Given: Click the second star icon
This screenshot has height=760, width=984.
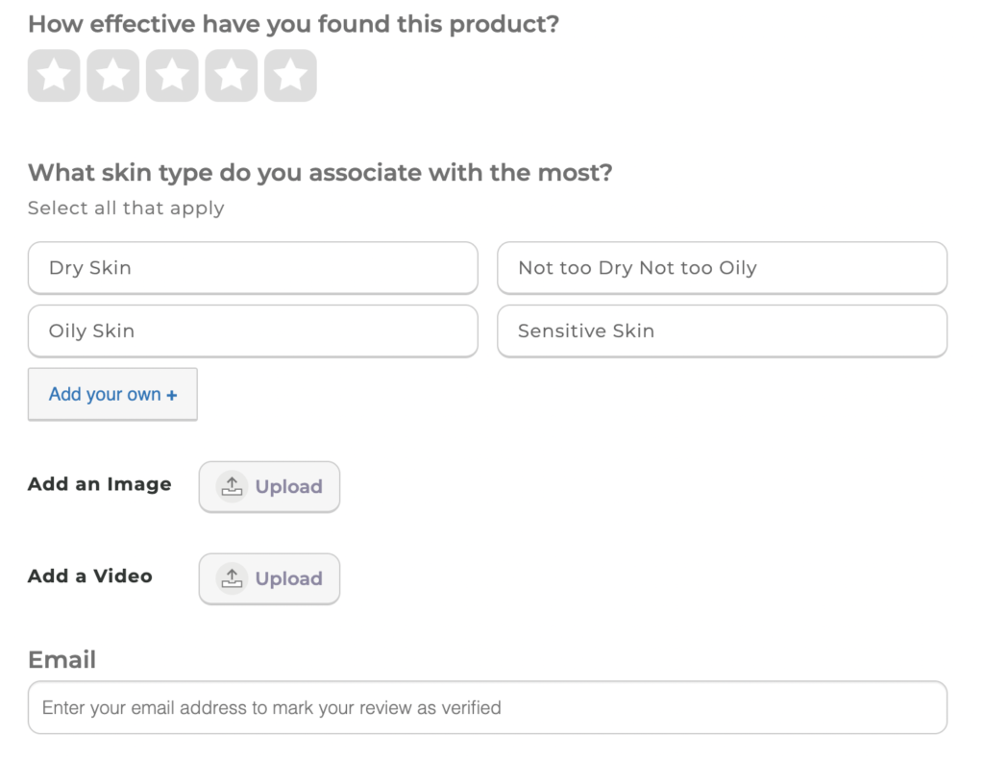Looking at the screenshot, I should point(112,75).
